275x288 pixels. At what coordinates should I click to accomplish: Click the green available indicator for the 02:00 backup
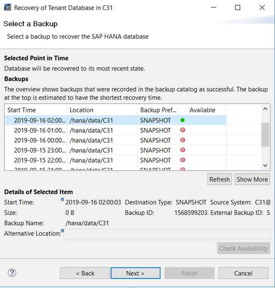click(182, 120)
